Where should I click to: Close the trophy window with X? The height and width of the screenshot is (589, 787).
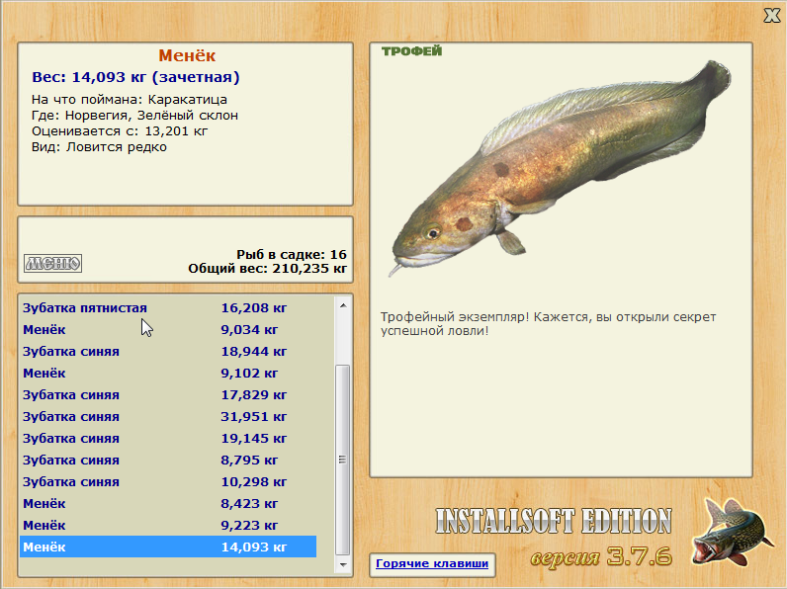click(x=771, y=15)
